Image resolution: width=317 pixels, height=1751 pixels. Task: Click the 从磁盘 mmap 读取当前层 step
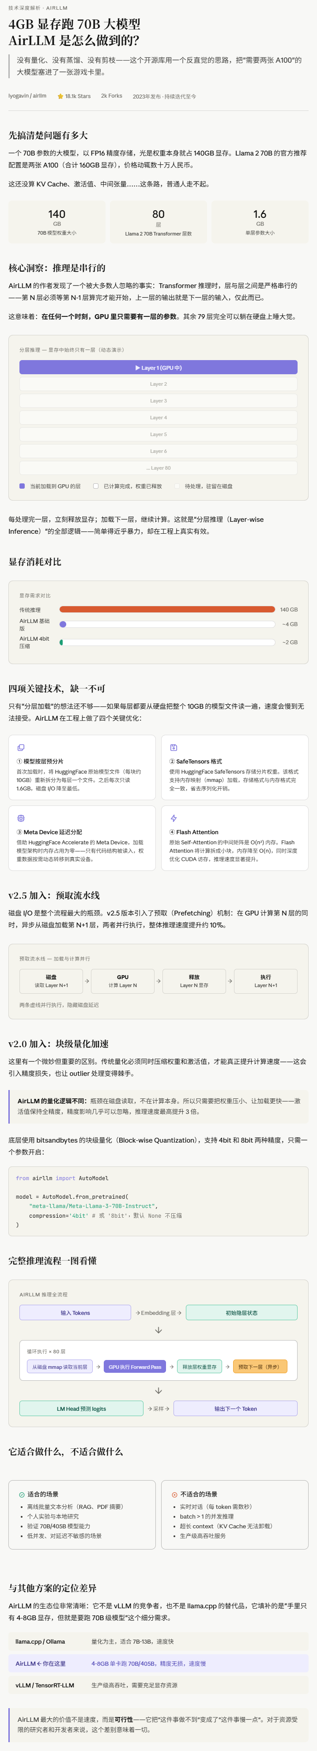click(x=60, y=1366)
